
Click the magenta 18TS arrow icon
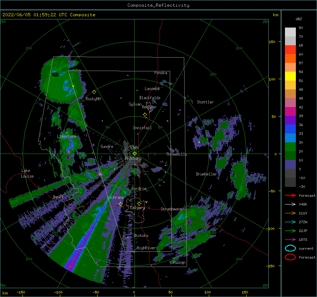point(290,240)
